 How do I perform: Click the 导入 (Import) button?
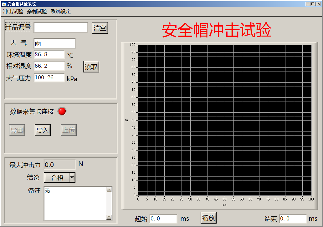42,130
